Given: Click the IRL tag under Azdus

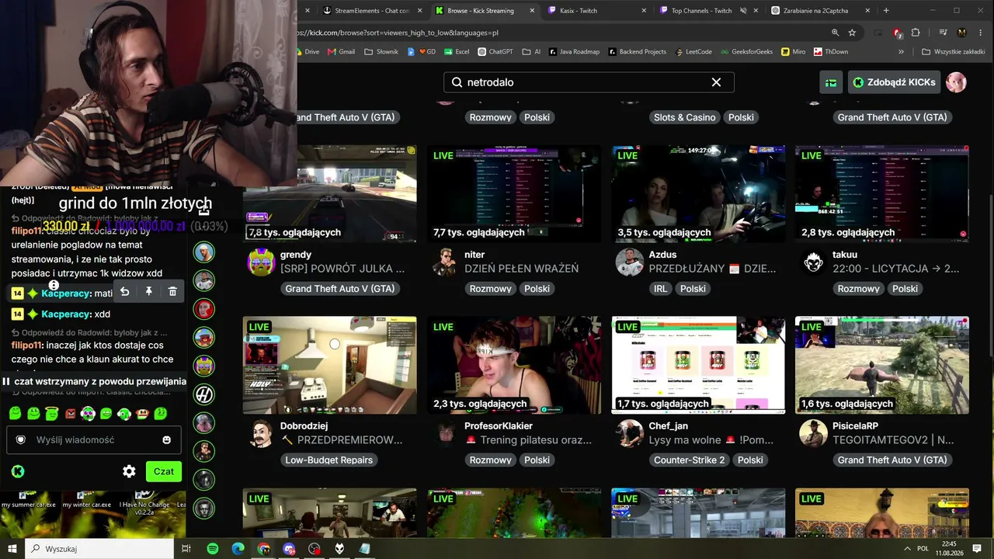Looking at the screenshot, I should [660, 289].
